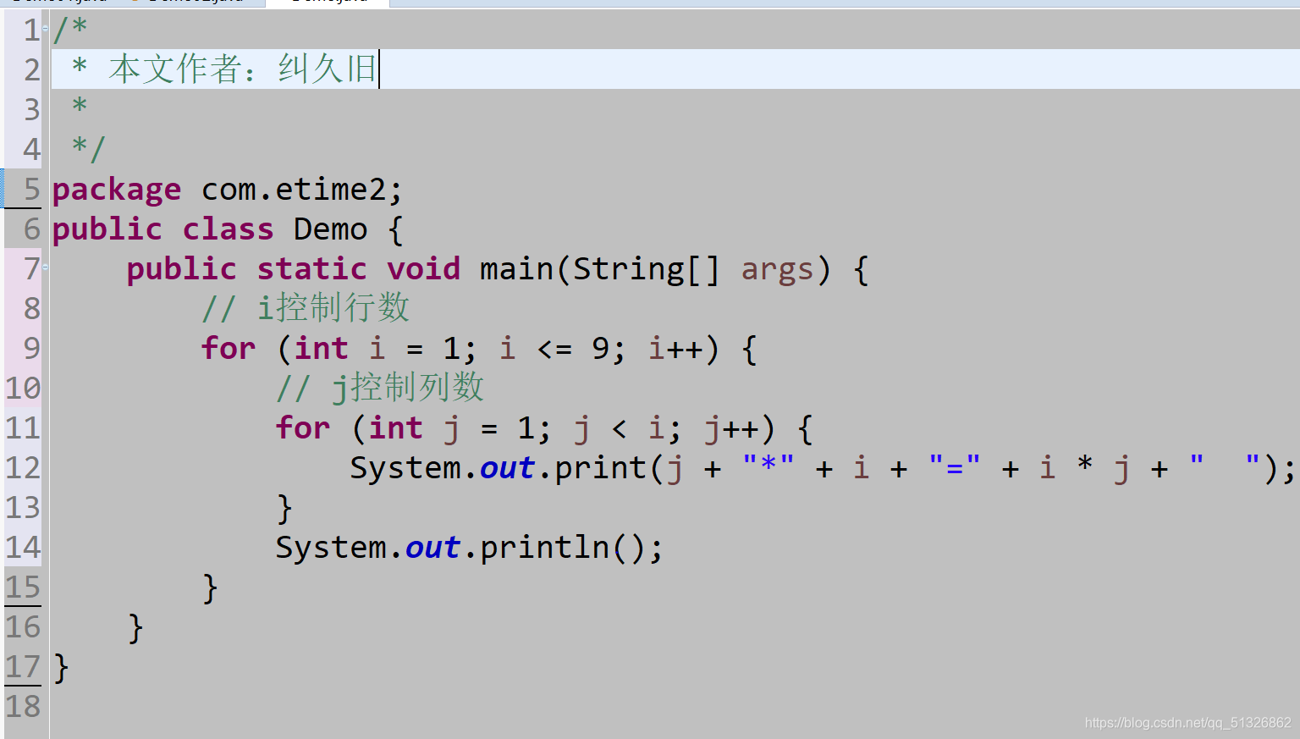This screenshot has height=739, width=1300.
Task: Click the 'public' keyword on line 7
Action: 182,270
